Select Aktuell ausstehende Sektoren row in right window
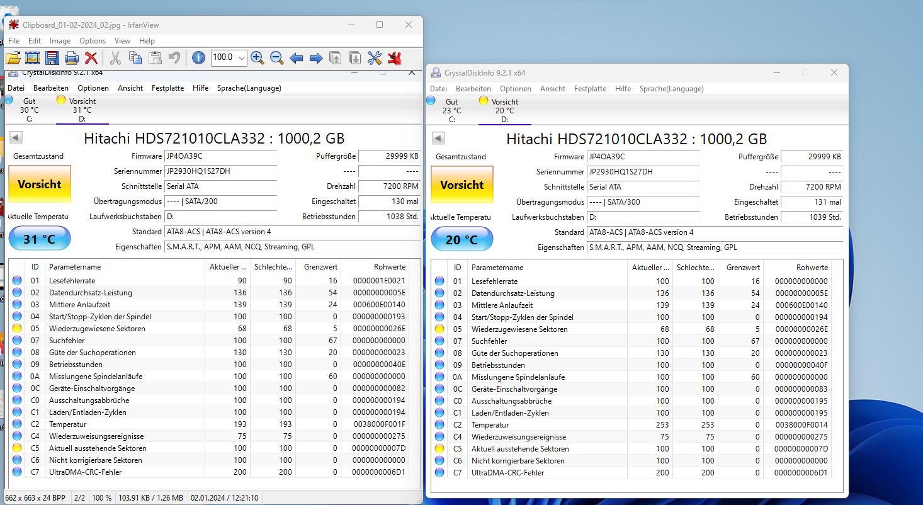Image resolution: width=923 pixels, height=505 pixels. tap(631, 449)
